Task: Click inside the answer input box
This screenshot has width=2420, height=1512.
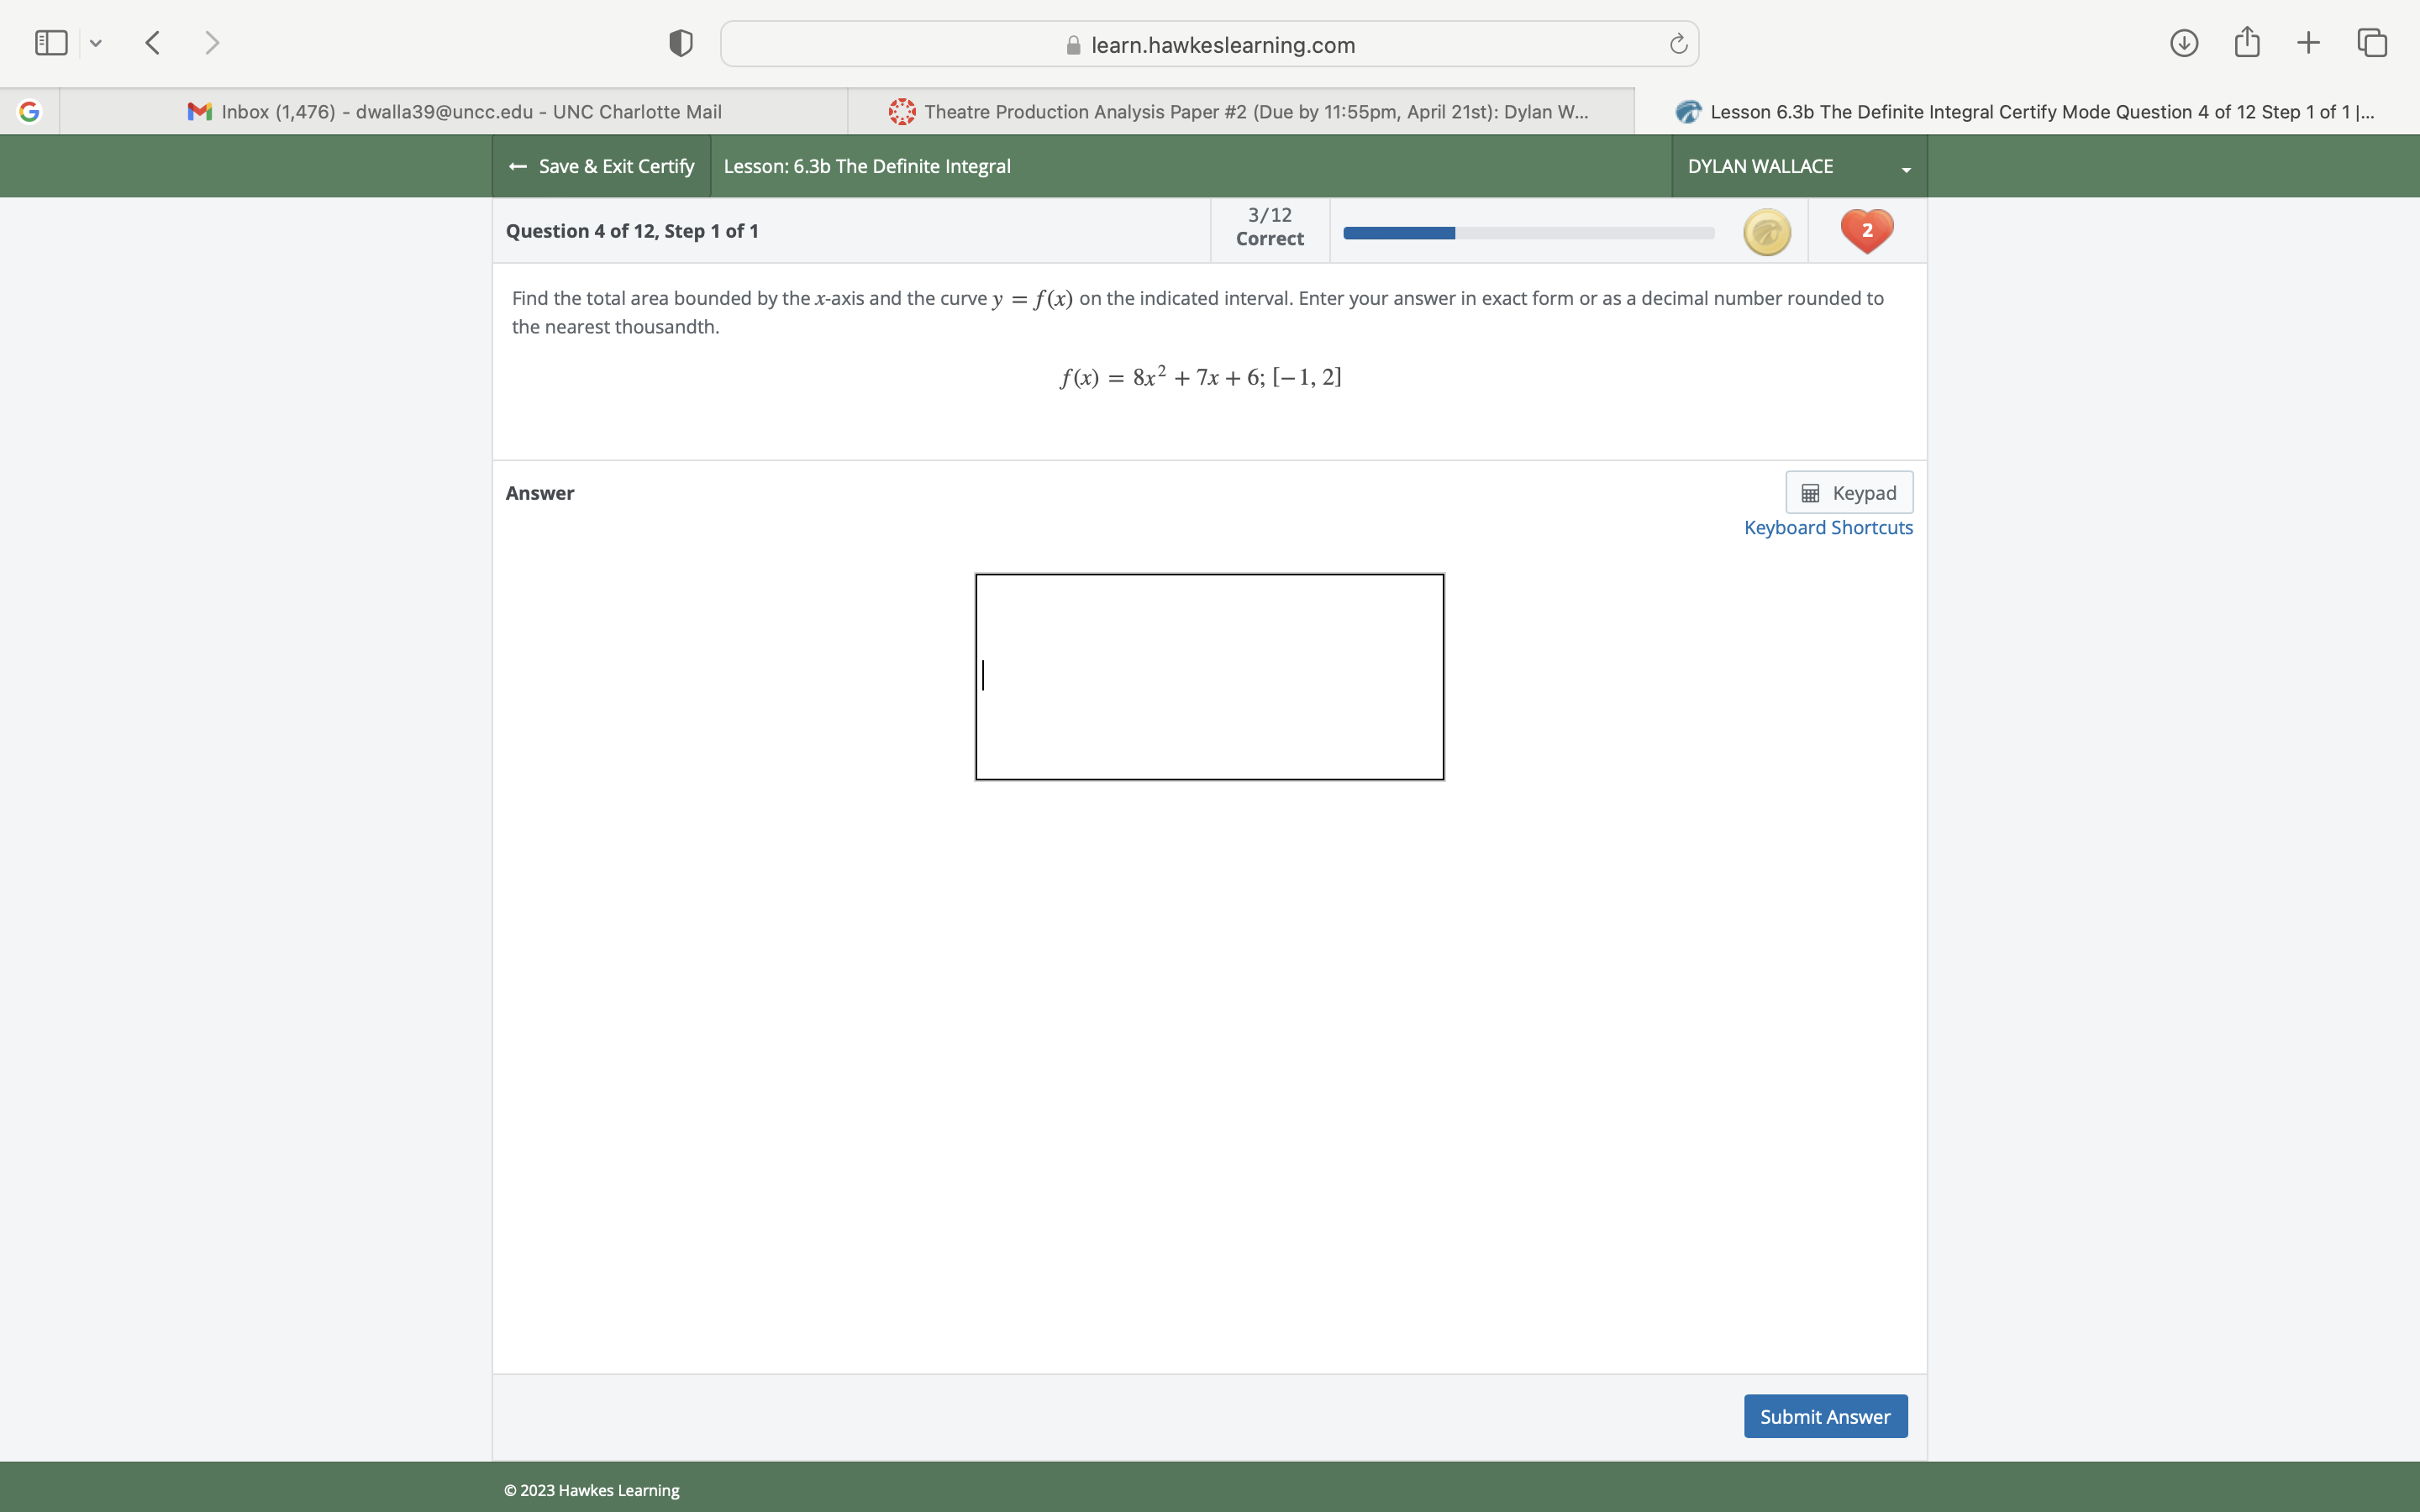Action: [x=1209, y=677]
